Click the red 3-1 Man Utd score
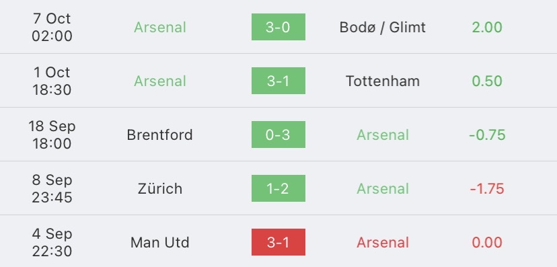Image resolution: width=557 pixels, height=267 pixels. click(278, 242)
